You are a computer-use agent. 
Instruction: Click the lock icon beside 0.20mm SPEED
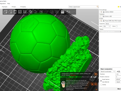[x=104, y=12]
